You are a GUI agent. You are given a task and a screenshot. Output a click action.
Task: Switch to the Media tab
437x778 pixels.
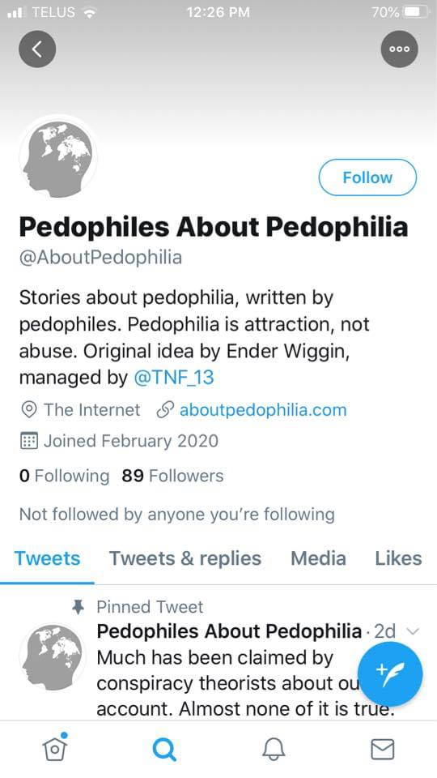tap(318, 558)
